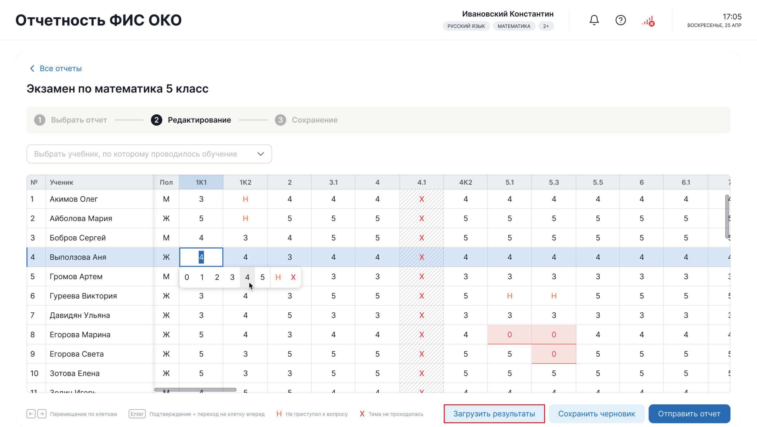
Task: Click the horizontal table scrollbar
Action: (195, 389)
